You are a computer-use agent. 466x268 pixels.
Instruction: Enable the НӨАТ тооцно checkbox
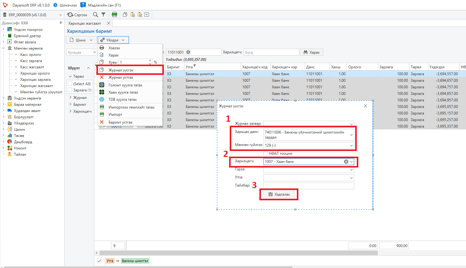(x=266, y=153)
